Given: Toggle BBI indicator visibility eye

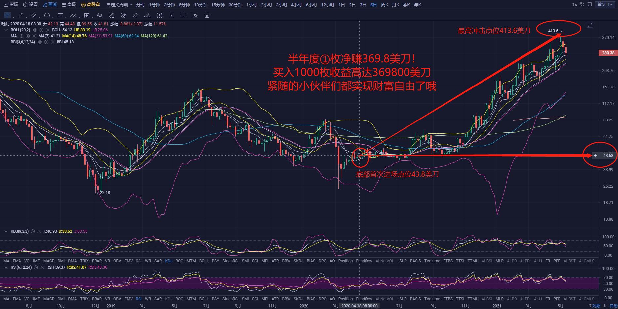Looking at the screenshot, I should (40, 42).
